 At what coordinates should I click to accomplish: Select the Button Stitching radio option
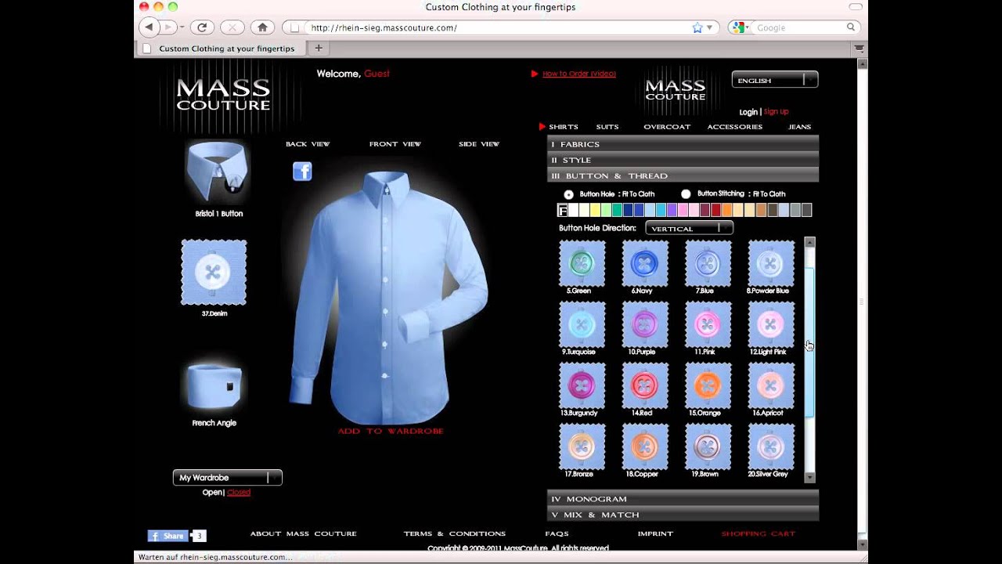(686, 194)
